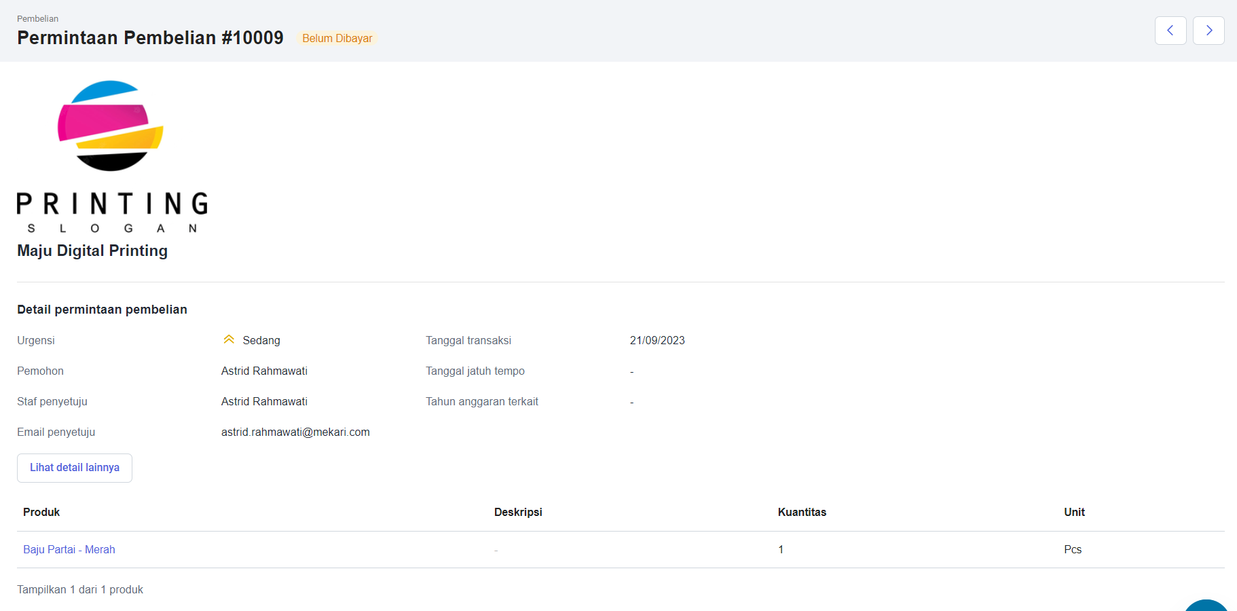Click the Belum Dibayar status badge
Viewport: 1237px width, 611px height.
[x=337, y=38]
